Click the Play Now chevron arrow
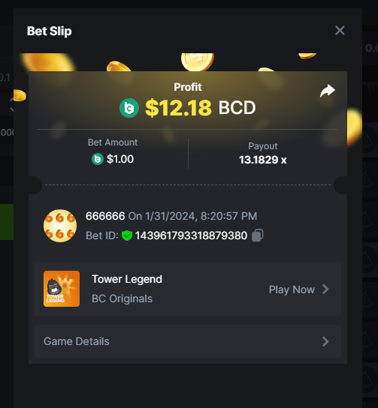The width and height of the screenshot is (378, 408). click(x=325, y=289)
